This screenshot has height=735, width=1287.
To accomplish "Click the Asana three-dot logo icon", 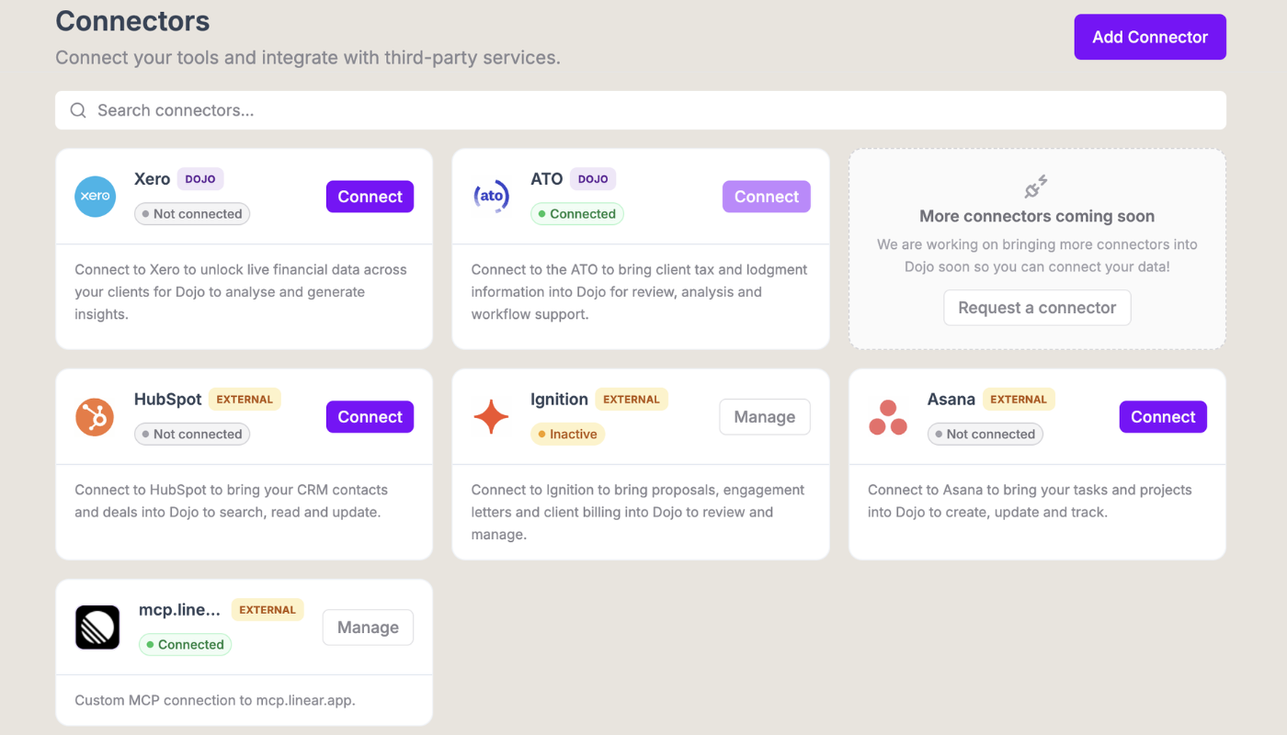I will (x=888, y=417).
